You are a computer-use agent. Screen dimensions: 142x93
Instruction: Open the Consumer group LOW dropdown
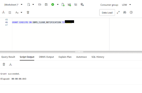(126, 5)
